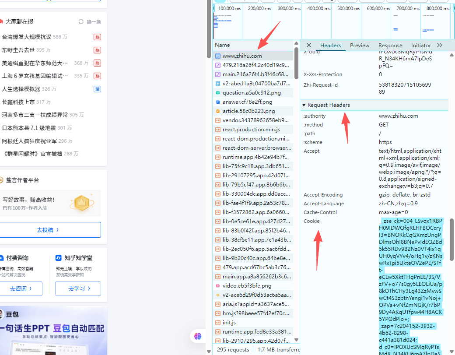
Task: Click the image icon of video.eb5f3bfe.png row
Action: (217, 286)
